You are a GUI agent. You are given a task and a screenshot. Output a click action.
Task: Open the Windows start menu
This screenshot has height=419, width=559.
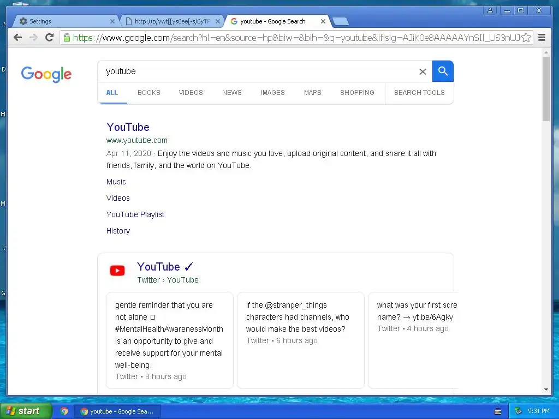coord(26,411)
